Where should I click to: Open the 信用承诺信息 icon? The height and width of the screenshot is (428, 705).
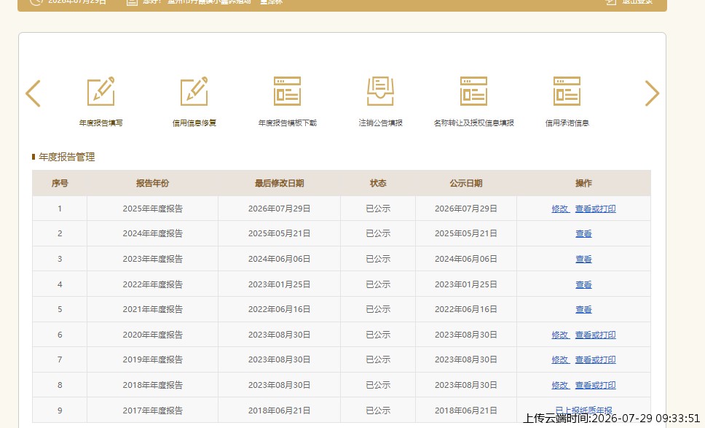coord(567,91)
